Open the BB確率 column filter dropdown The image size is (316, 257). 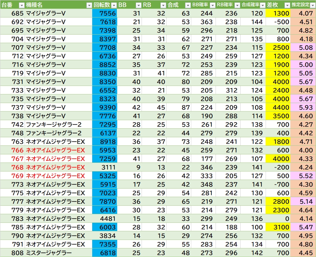tap(212, 5)
